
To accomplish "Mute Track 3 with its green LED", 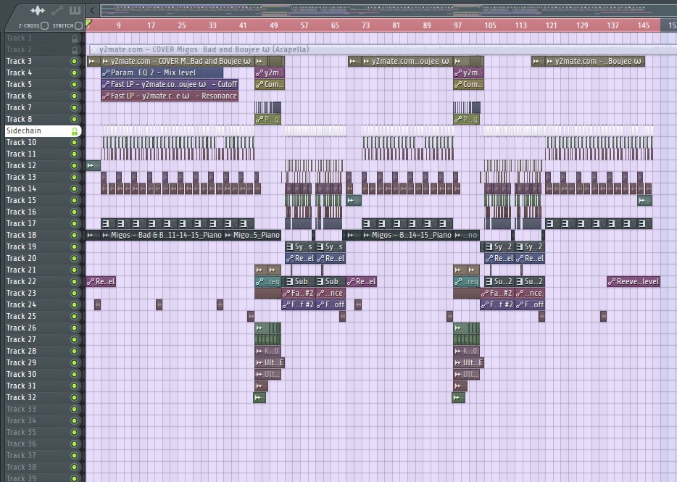I will pos(74,62).
